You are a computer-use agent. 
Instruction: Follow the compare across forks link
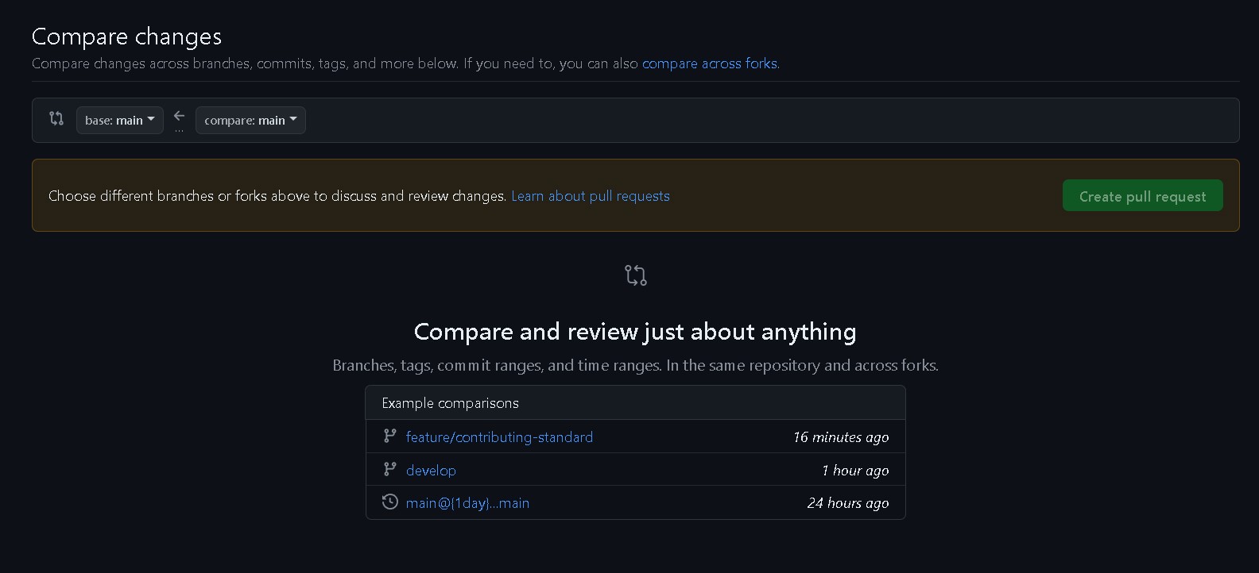tap(710, 63)
